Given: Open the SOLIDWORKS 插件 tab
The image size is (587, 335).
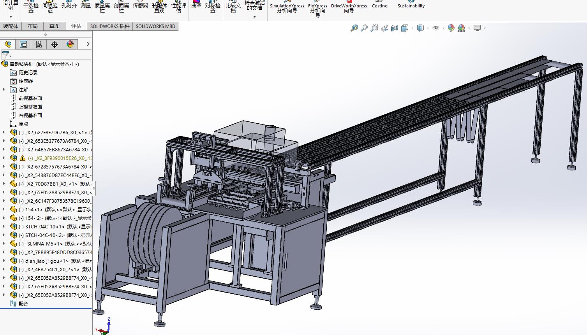Looking at the screenshot, I should click(110, 26).
